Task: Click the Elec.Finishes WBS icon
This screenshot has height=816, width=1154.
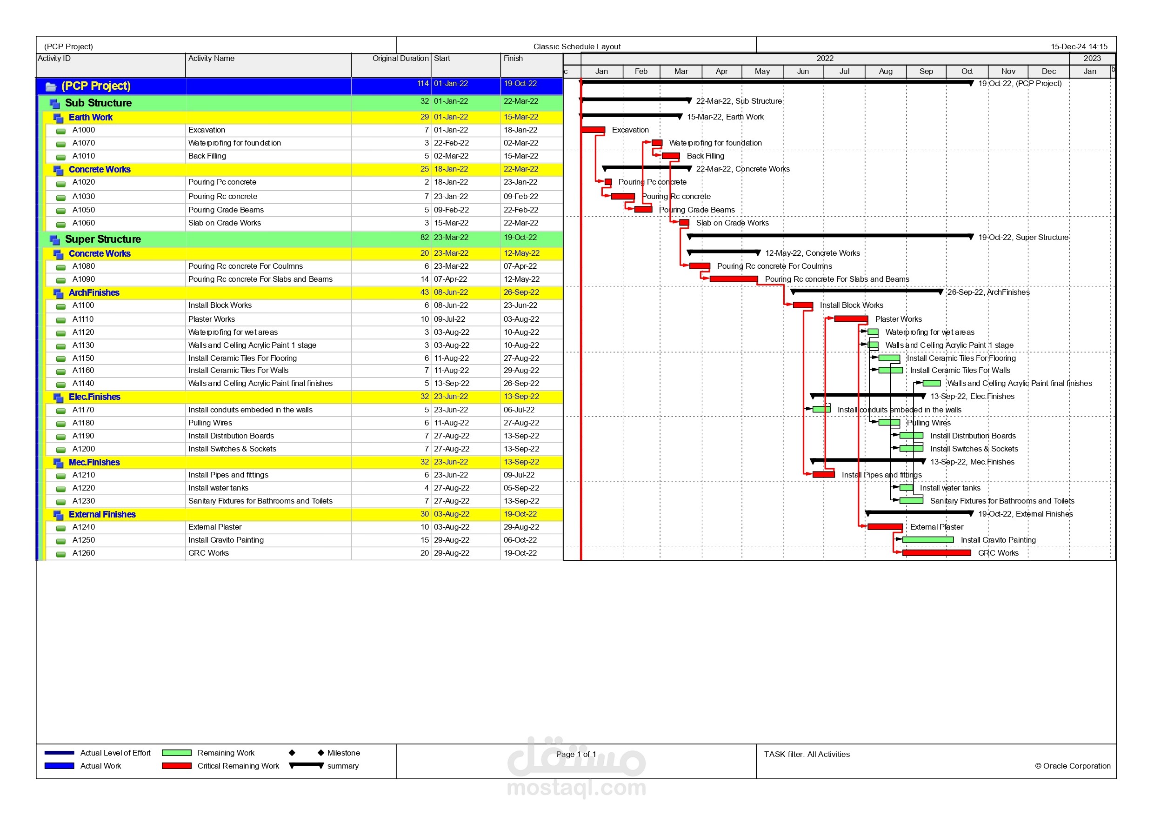Action: [x=58, y=398]
